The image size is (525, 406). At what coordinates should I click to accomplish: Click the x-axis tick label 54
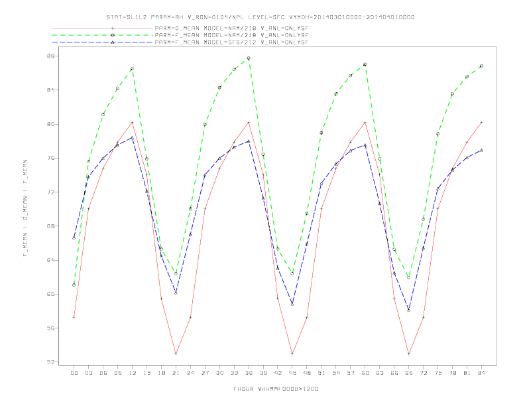click(x=336, y=373)
